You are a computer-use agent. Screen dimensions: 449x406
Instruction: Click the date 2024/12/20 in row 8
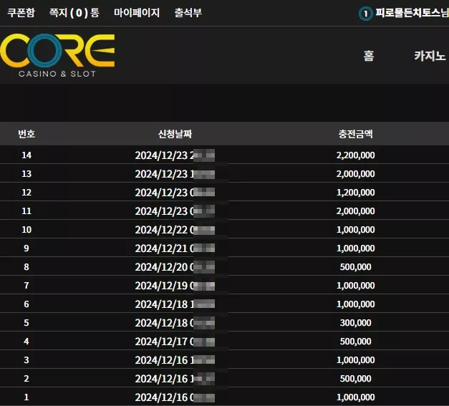161,267
